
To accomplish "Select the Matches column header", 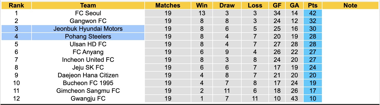I will [168, 5].
